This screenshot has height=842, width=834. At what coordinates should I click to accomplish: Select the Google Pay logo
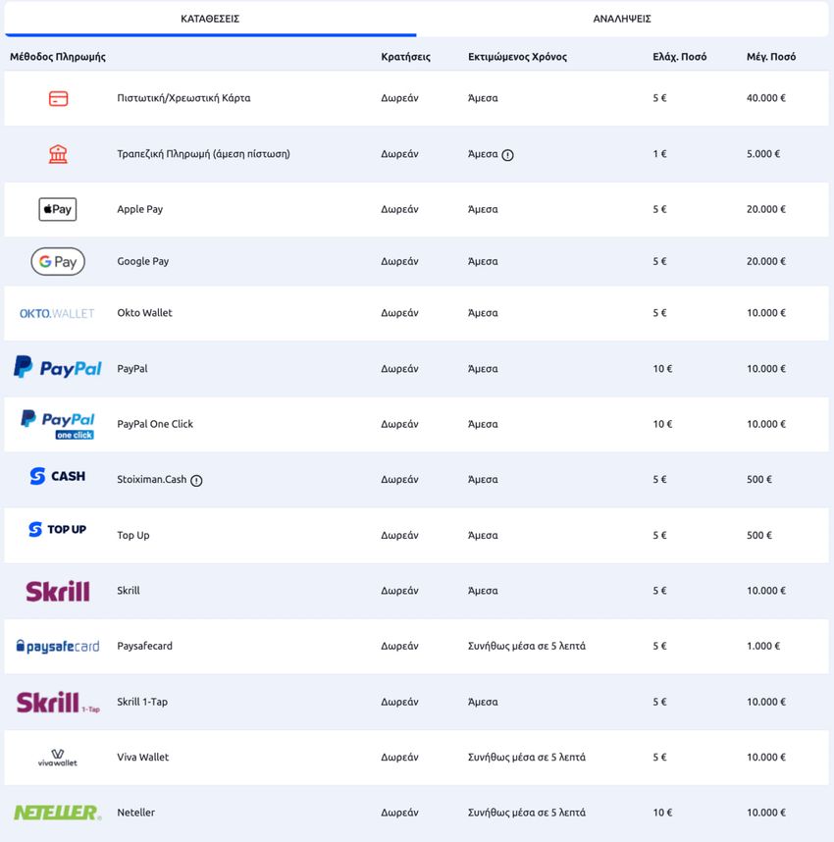click(58, 261)
